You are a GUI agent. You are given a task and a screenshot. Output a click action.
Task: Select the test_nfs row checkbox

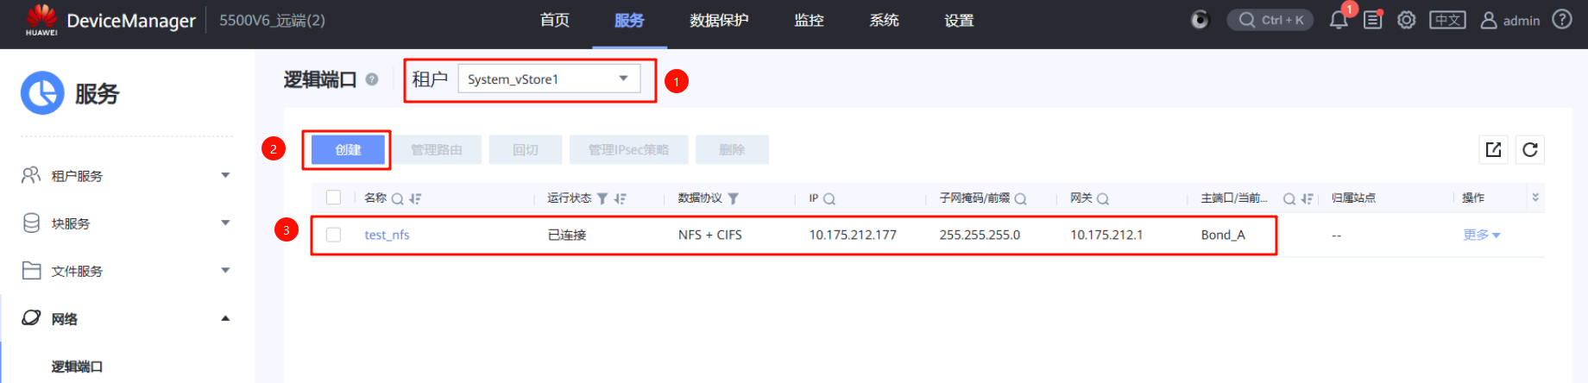point(333,235)
